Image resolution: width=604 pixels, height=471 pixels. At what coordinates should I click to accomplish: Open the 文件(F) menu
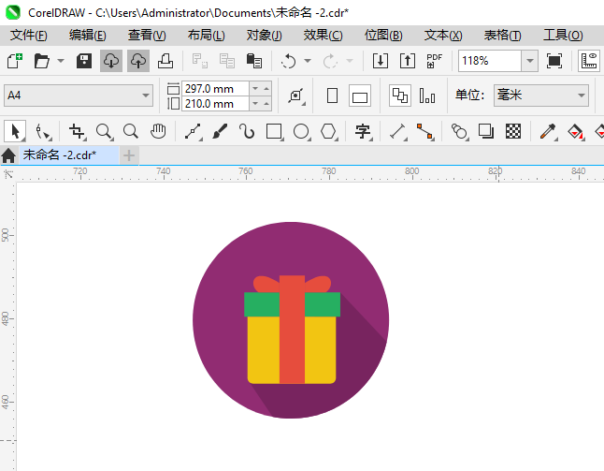(28, 36)
